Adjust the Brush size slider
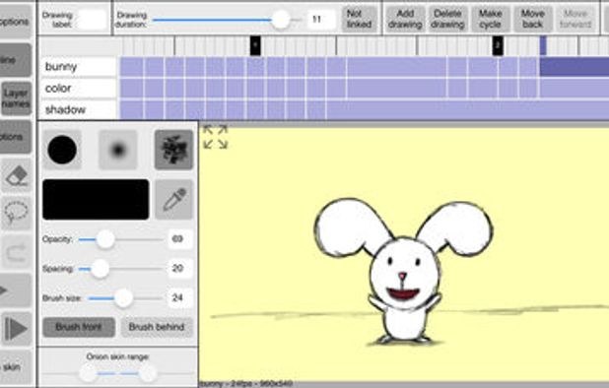Image resolution: width=609 pixels, height=388 pixels. coord(124,298)
